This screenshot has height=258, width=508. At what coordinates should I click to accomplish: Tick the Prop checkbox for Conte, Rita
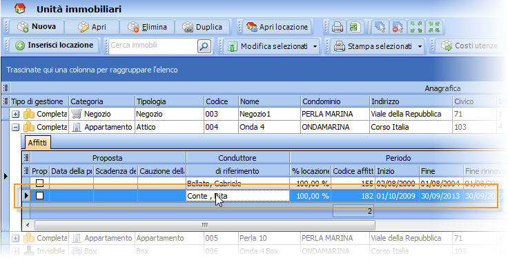[x=39, y=195]
